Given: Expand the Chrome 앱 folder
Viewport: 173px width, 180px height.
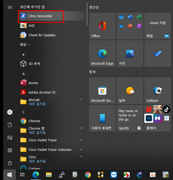Looking at the screenshot, I should [x=52, y=130].
